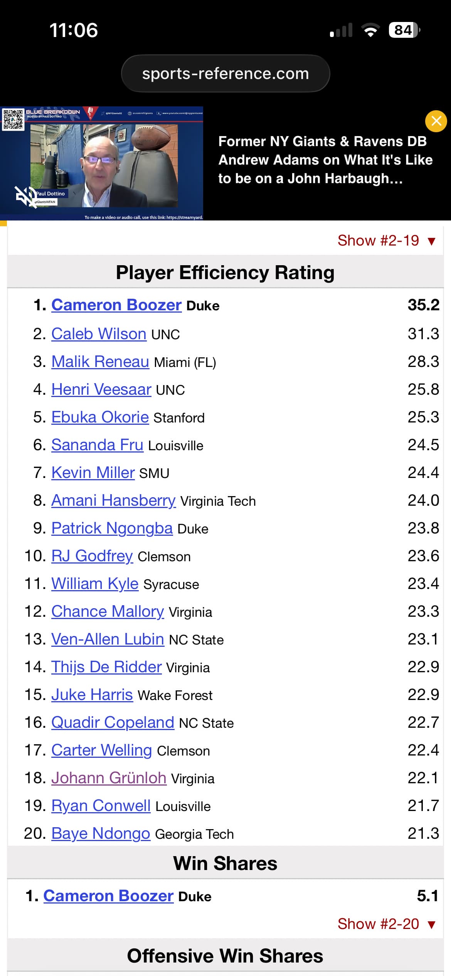
Task: Tap the battery indicator showing 84
Action: pos(404,30)
